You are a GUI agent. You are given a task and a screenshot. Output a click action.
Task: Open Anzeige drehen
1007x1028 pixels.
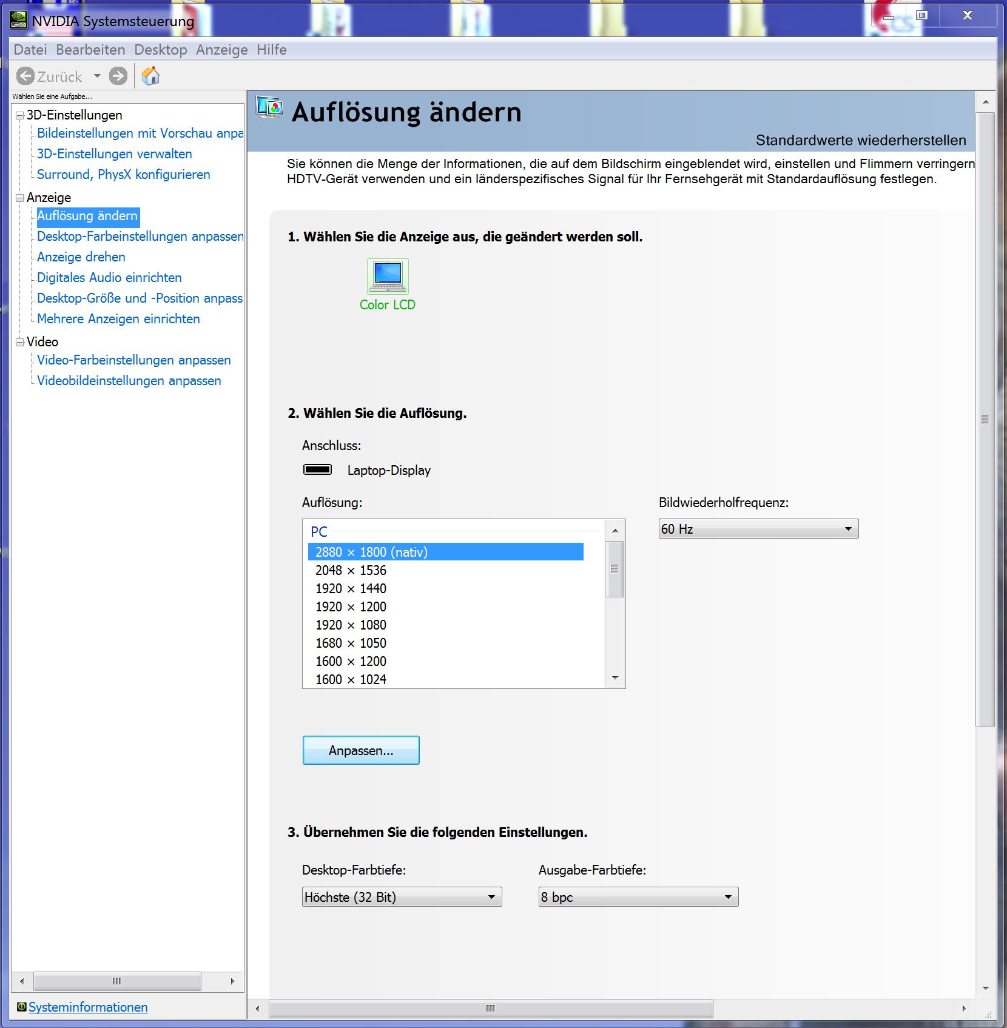coord(81,257)
